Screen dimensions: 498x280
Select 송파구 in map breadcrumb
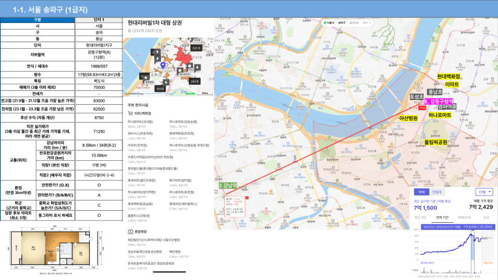tap(342, 23)
